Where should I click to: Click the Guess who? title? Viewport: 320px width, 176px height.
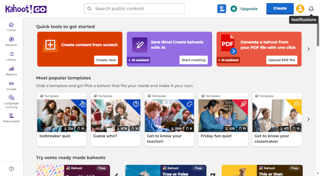coord(105,136)
